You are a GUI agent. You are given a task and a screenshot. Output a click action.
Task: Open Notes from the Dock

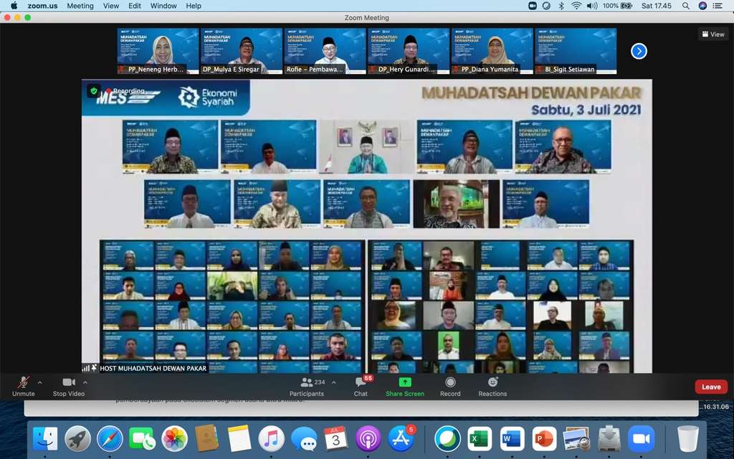[x=239, y=440]
